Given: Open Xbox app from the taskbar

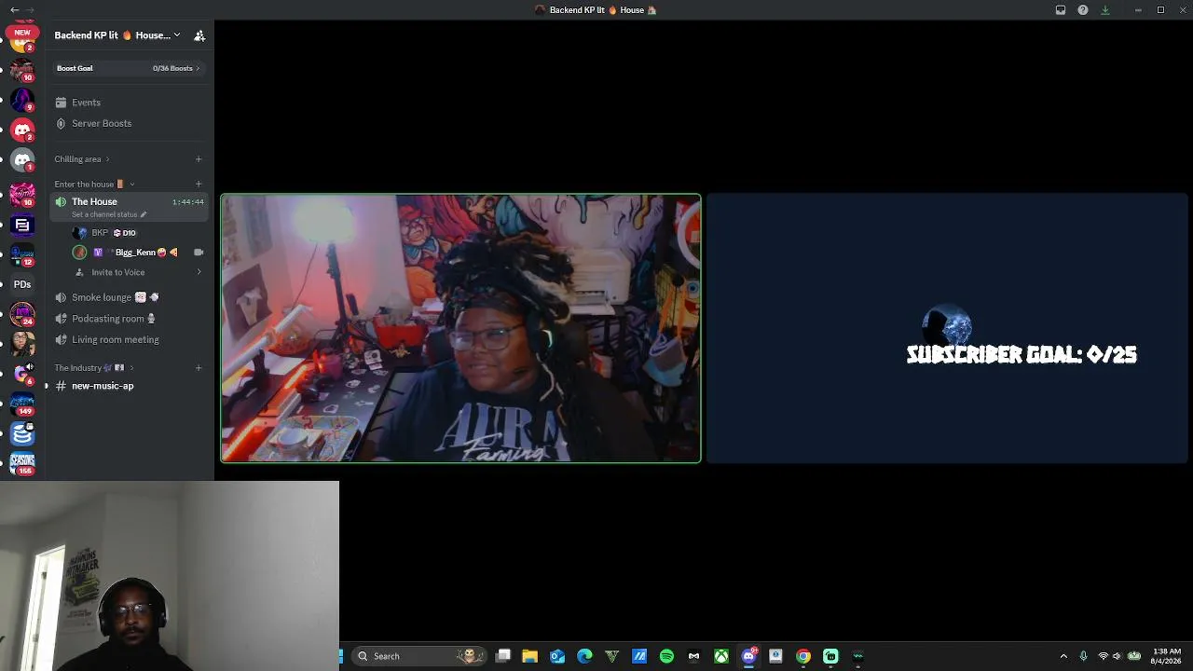Looking at the screenshot, I should coord(721,656).
